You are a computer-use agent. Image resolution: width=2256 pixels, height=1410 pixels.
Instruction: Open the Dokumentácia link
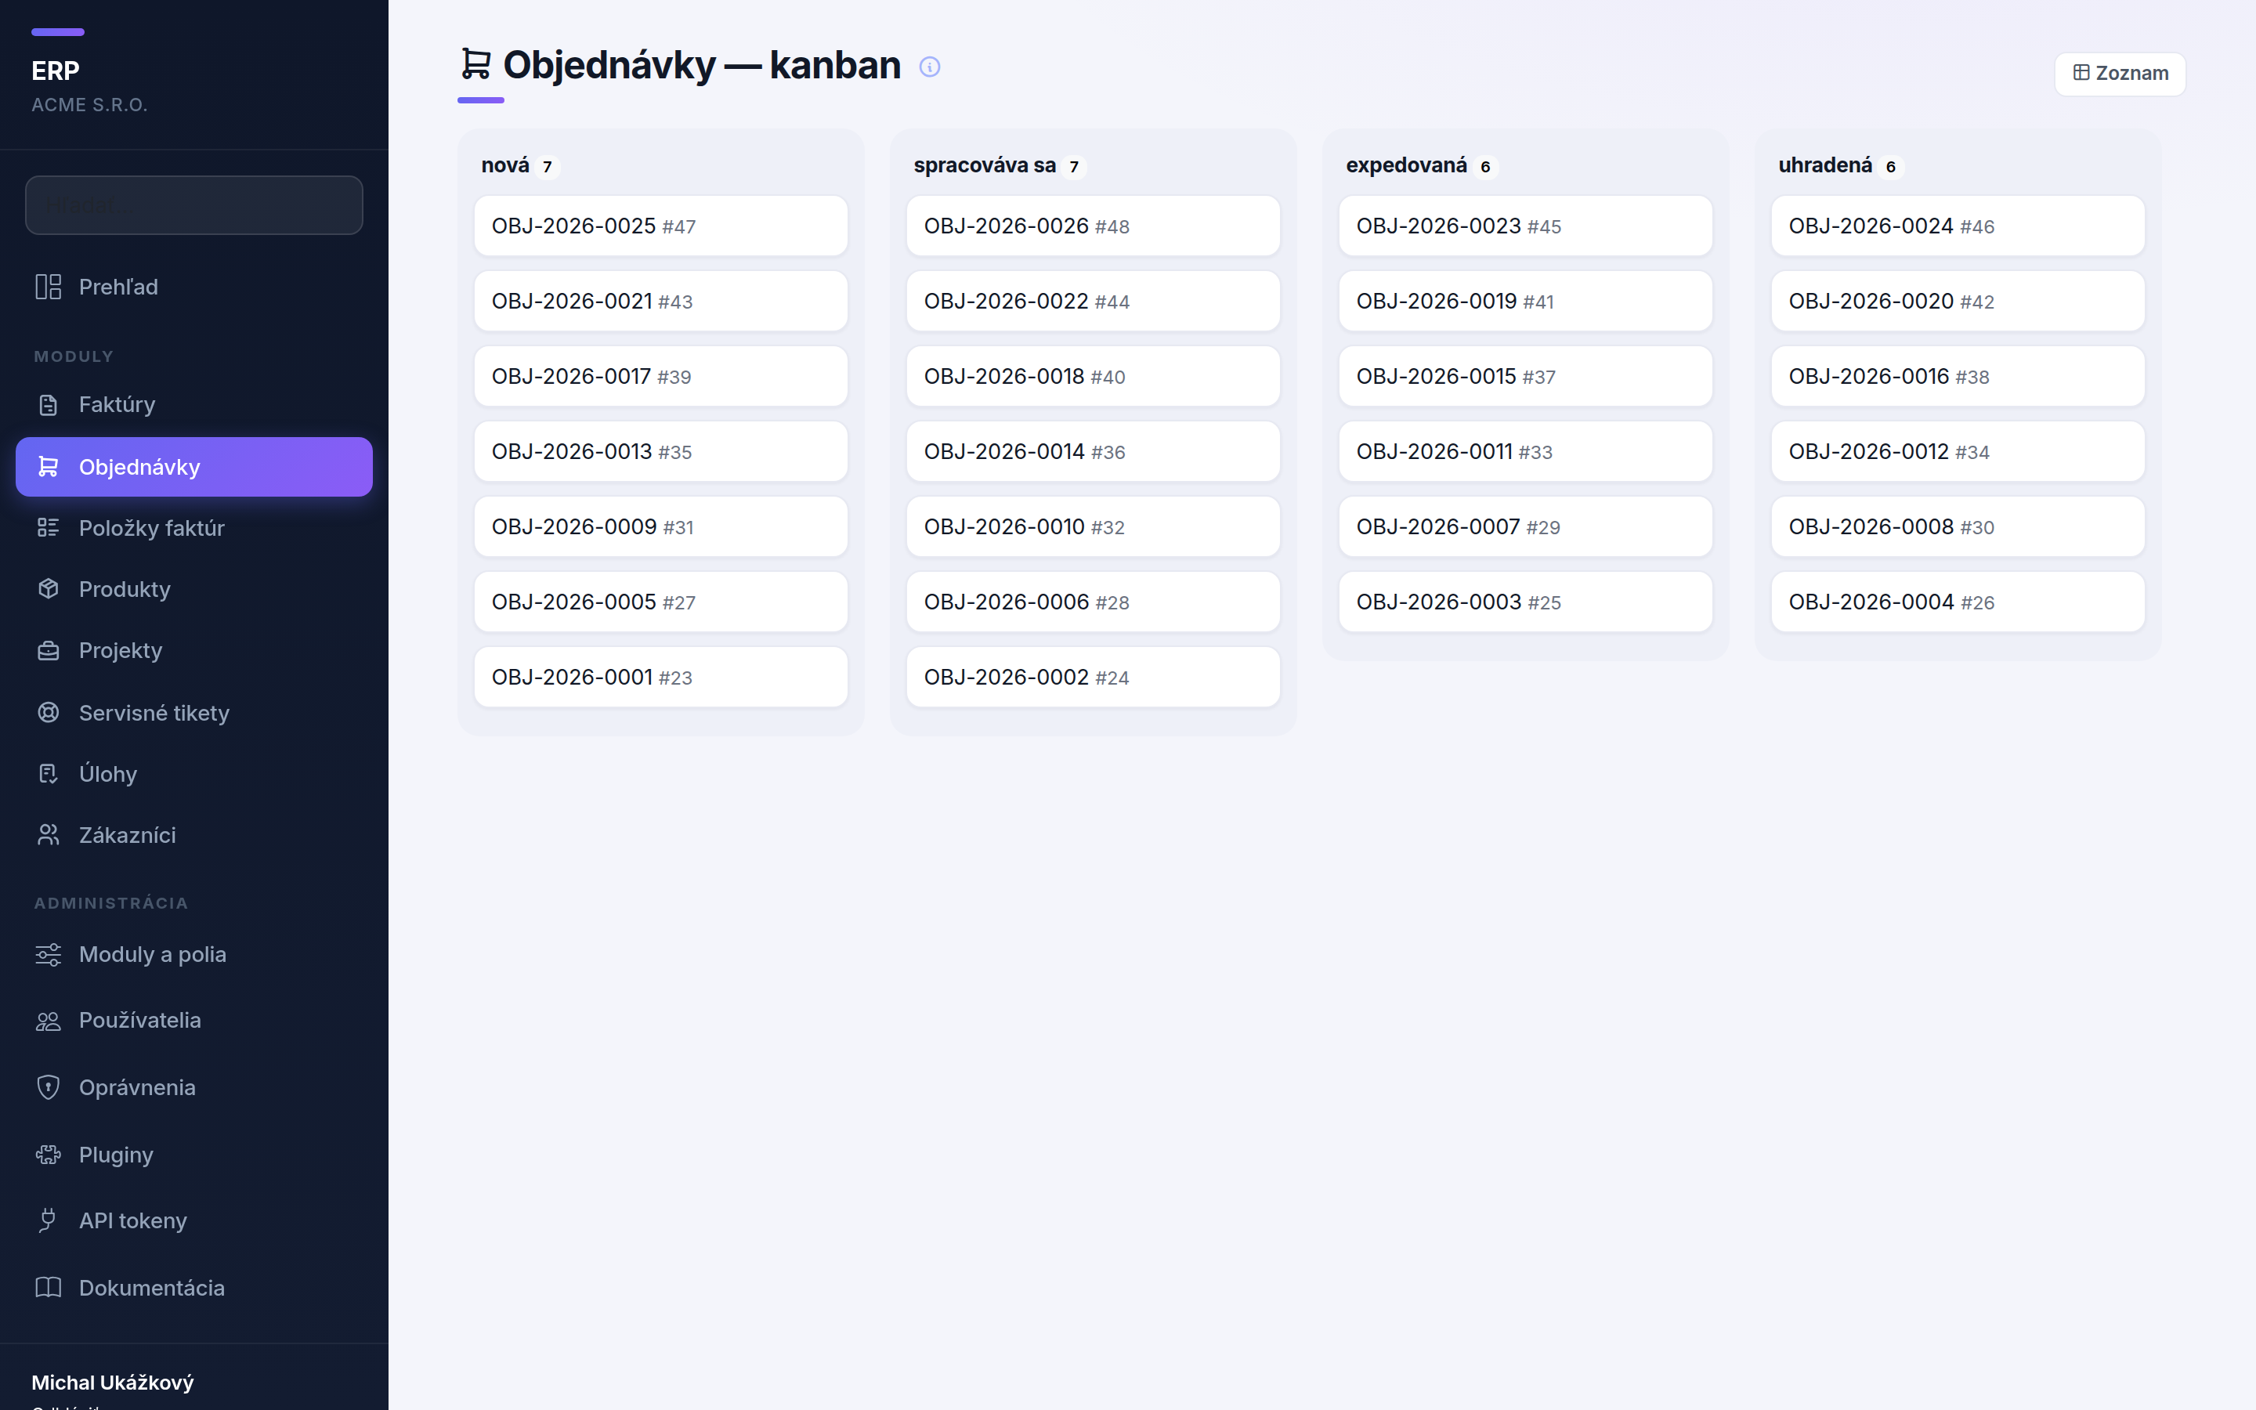click(x=194, y=1288)
